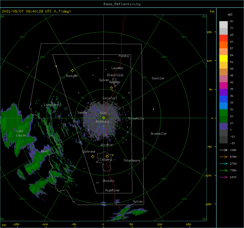Click the Base_Reflectivity title text
Image resolution: width=244 pixels, height=228 pixels.
pyautogui.click(x=122, y=4)
